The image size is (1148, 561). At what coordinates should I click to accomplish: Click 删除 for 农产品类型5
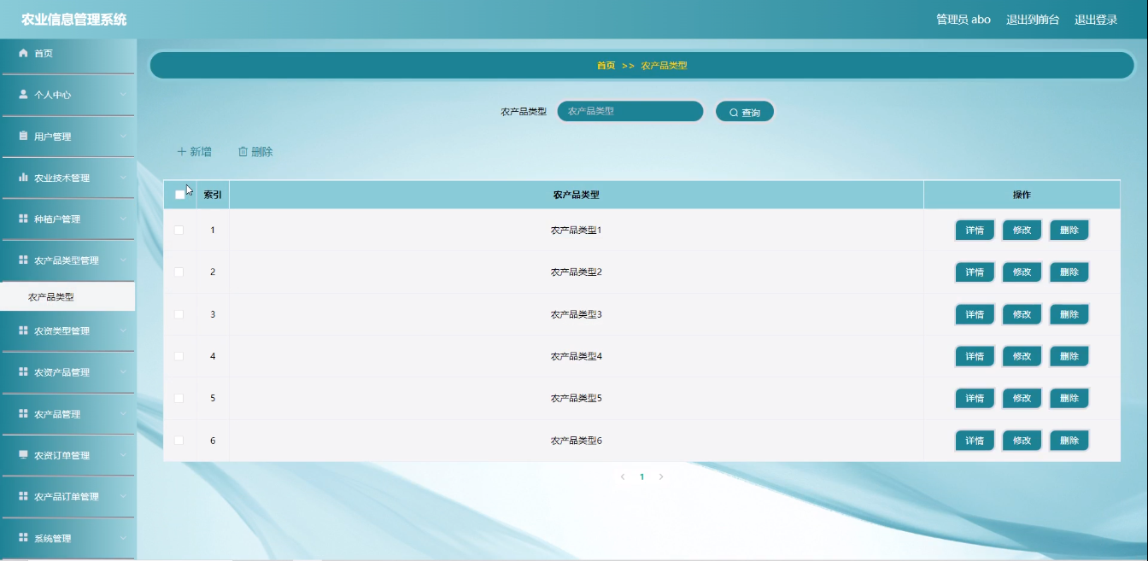point(1069,398)
